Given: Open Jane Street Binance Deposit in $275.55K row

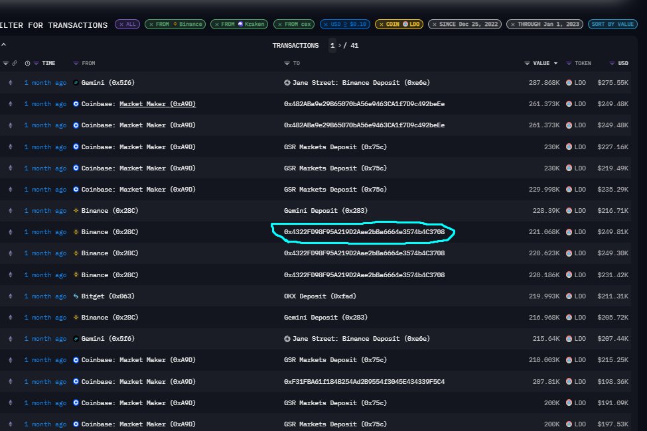Looking at the screenshot, I should click(361, 82).
